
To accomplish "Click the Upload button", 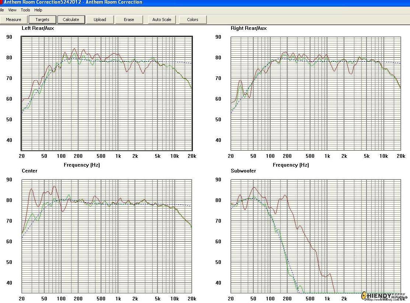I will 100,20.
